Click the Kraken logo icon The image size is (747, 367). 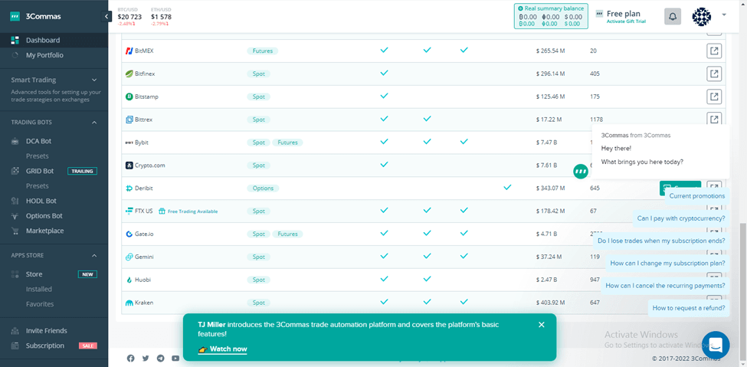click(x=129, y=303)
